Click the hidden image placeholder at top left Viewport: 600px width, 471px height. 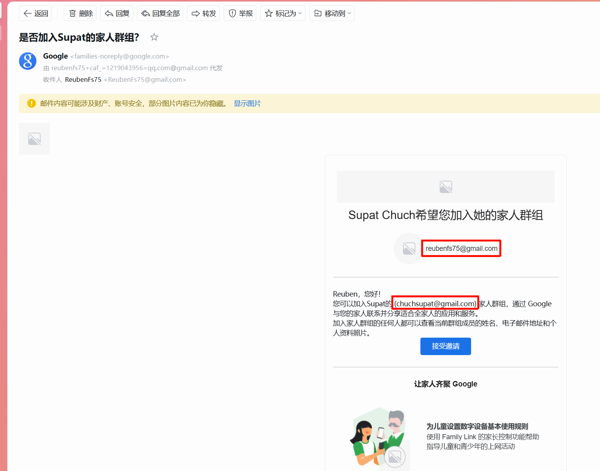pos(34,139)
